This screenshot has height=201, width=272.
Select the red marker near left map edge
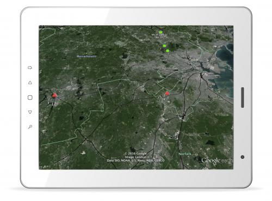point(54,95)
